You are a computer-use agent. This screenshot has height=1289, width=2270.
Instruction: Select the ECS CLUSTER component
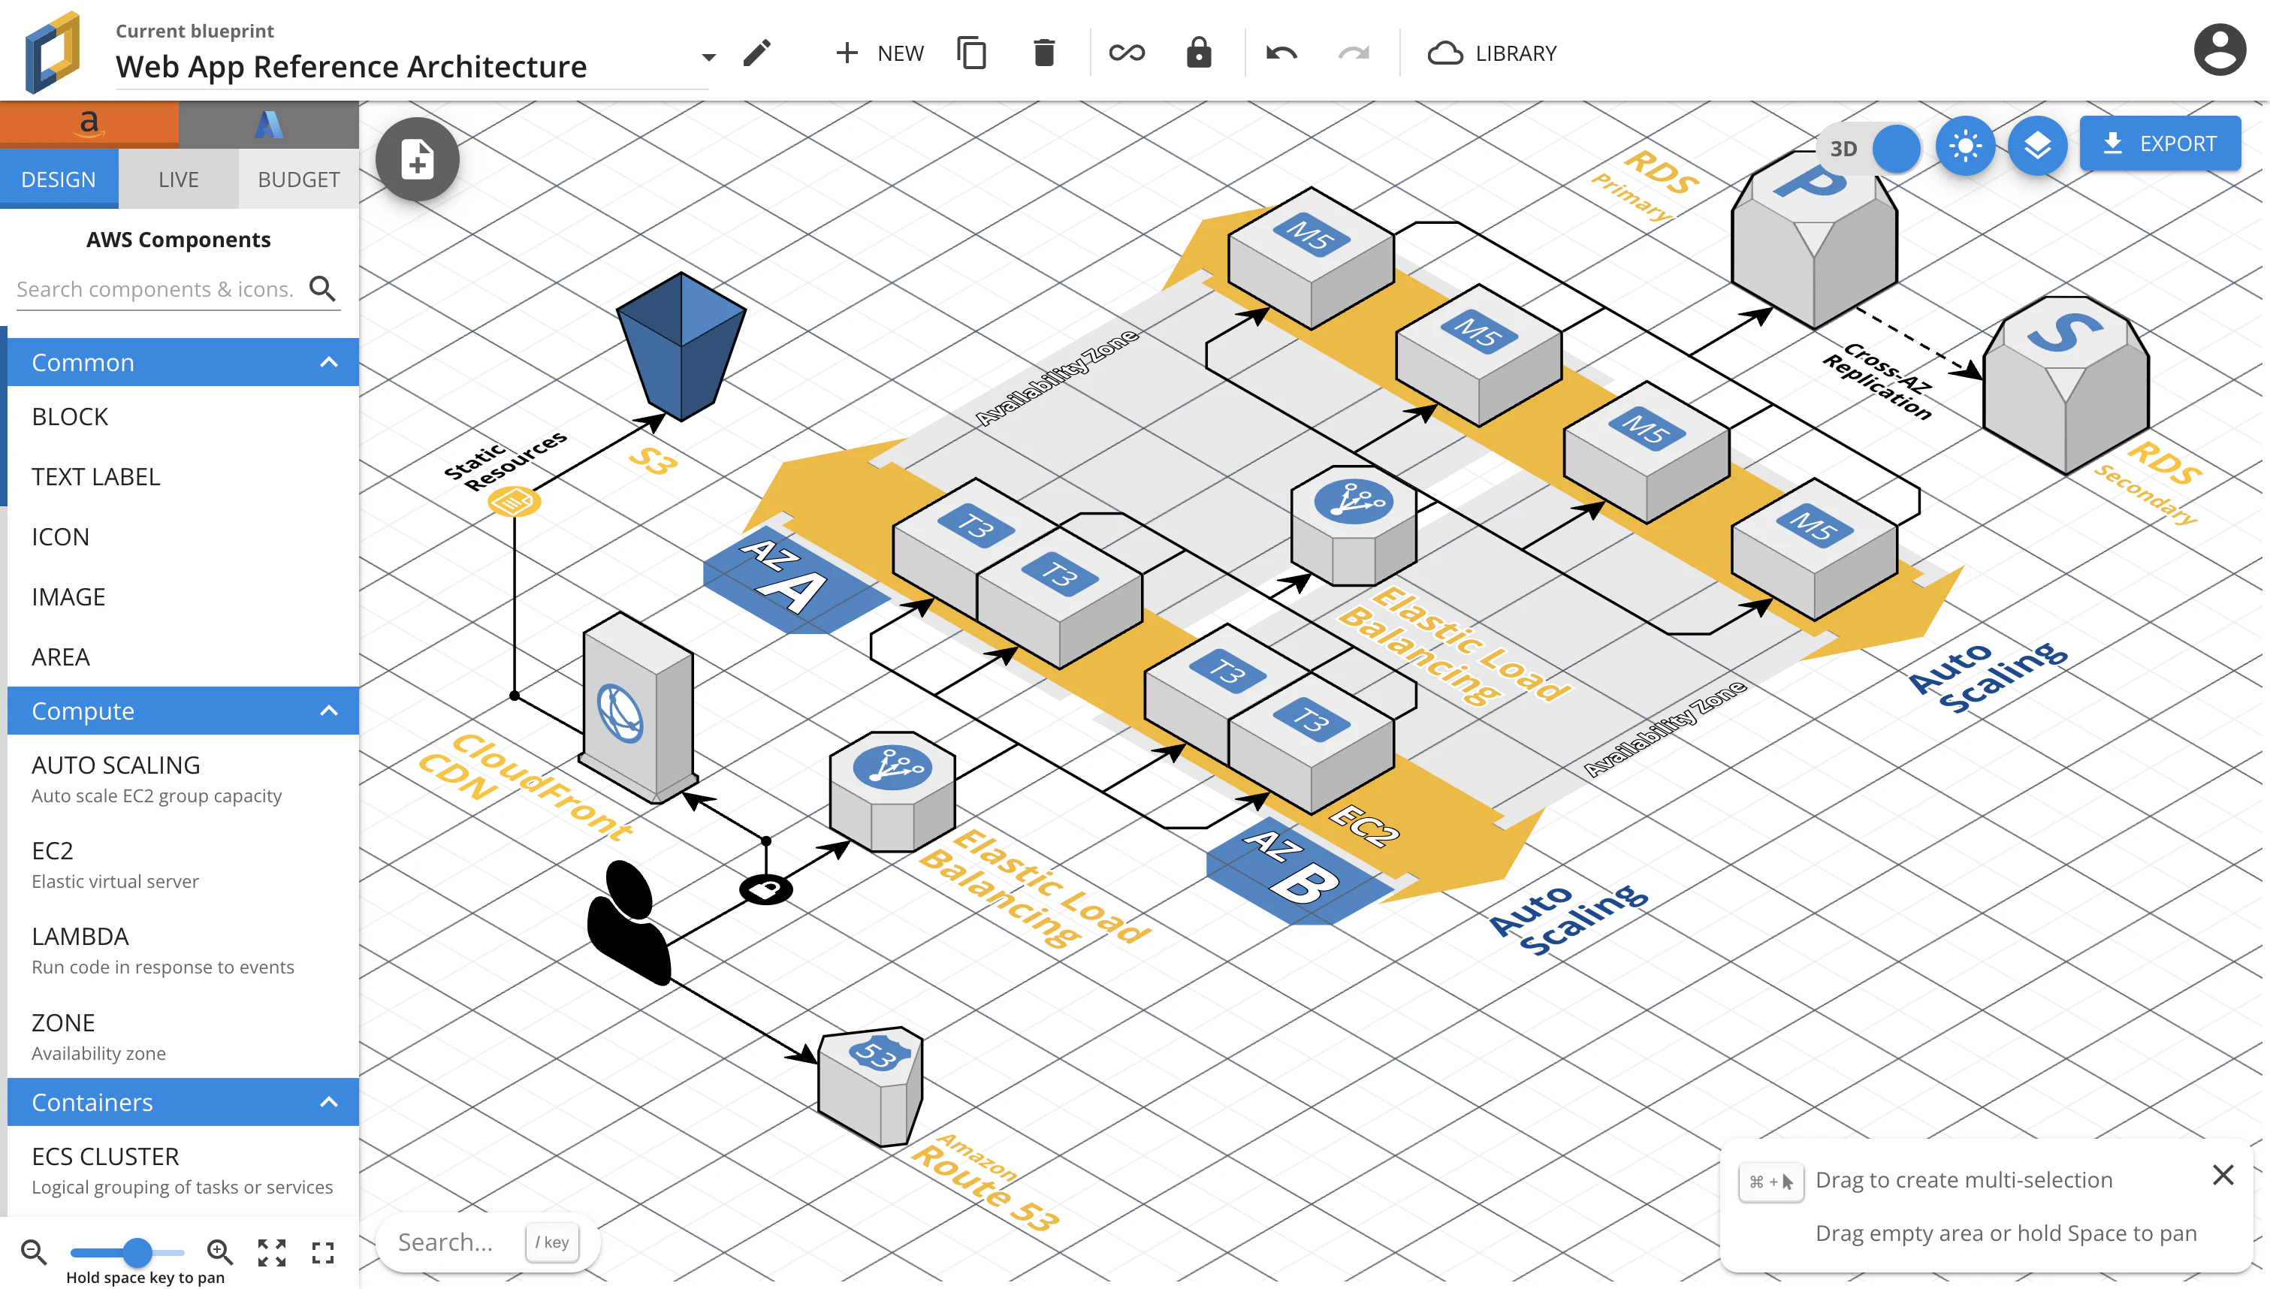click(x=183, y=1170)
